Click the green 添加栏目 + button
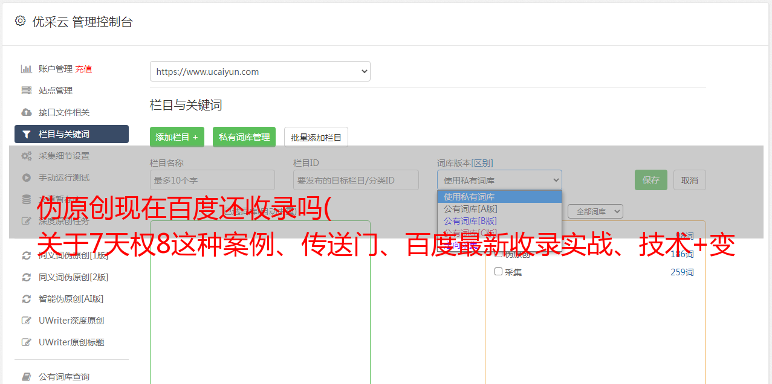 (177, 137)
